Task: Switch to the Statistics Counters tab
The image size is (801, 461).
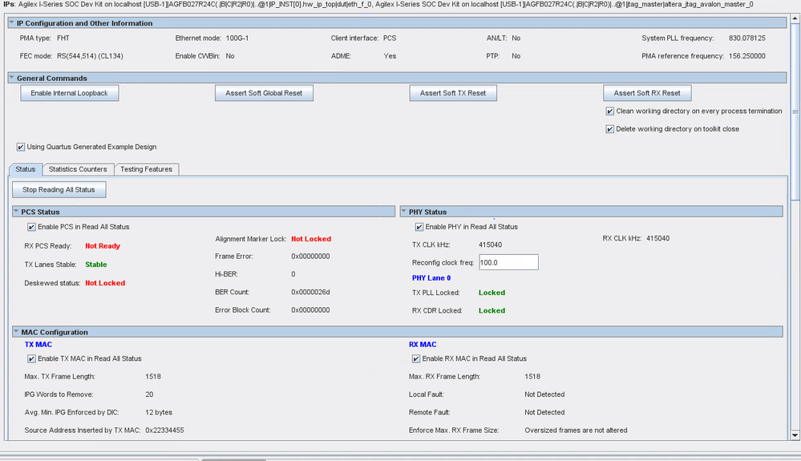Action: [x=78, y=169]
